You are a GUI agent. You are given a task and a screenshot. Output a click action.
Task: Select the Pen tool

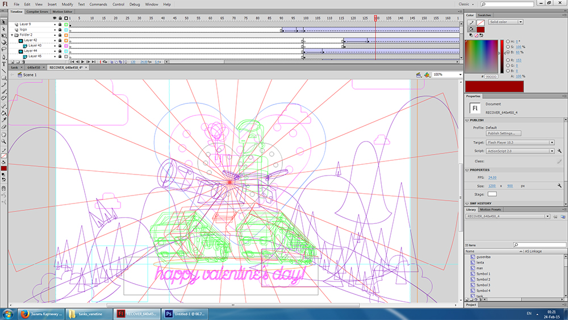pyautogui.click(x=3, y=57)
